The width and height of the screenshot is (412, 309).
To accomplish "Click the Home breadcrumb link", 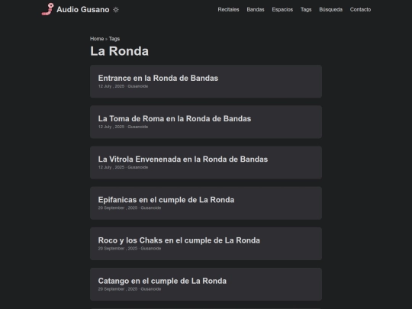I will (x=97, y=39).
